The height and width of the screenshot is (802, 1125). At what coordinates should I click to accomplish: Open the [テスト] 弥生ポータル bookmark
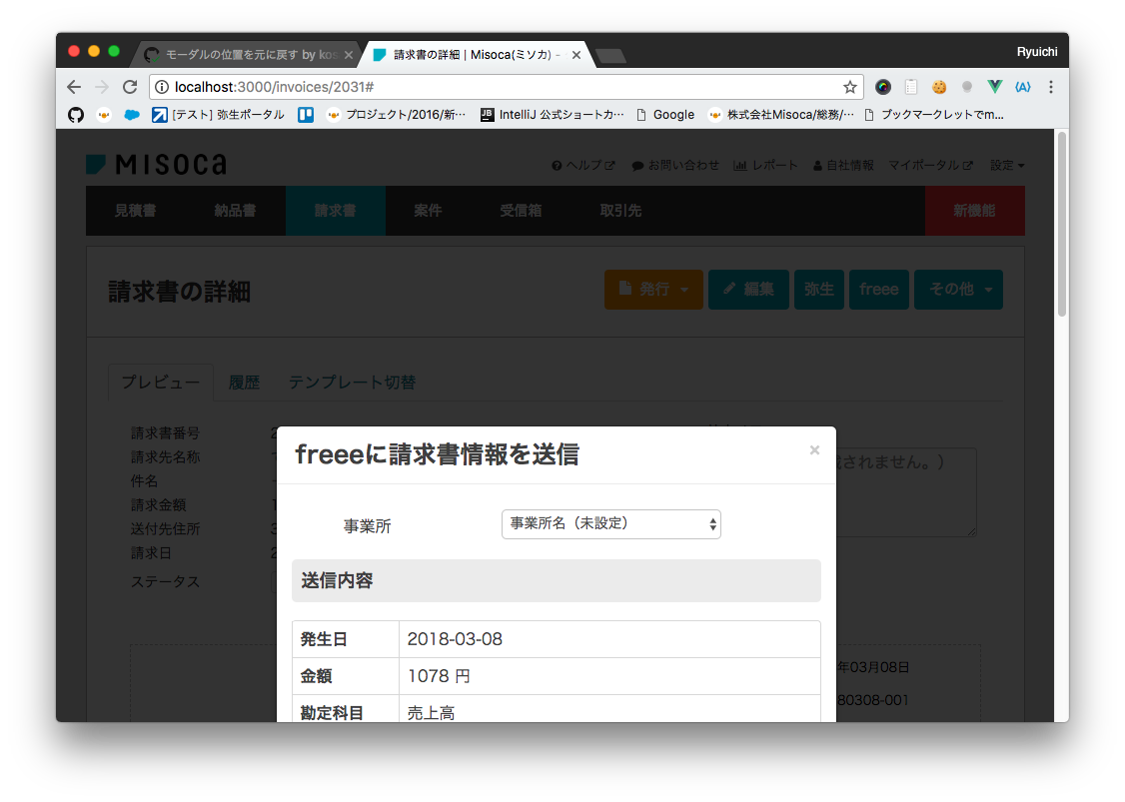[218, 115]
